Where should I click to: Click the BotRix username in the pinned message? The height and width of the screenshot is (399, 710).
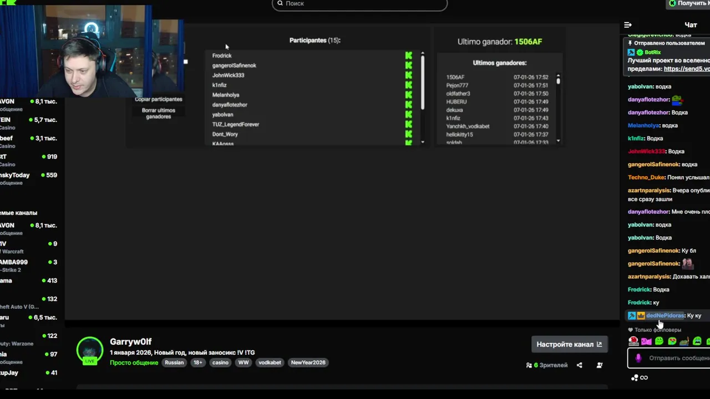[x=653, y=53]
